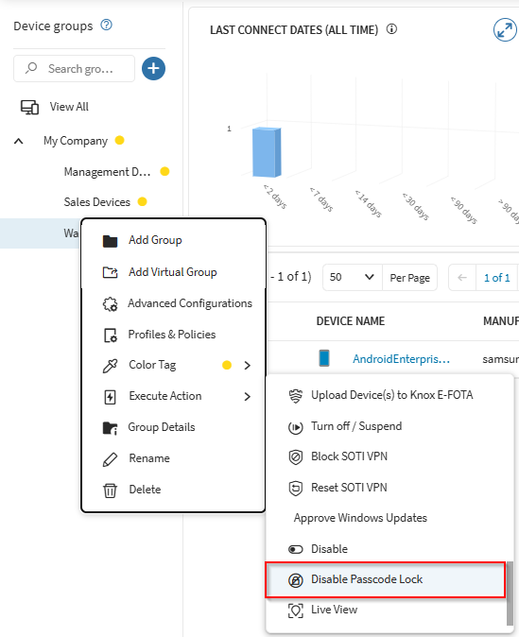
Task: Choose Add Virtual Group from context menu
Action: point(173,272)
